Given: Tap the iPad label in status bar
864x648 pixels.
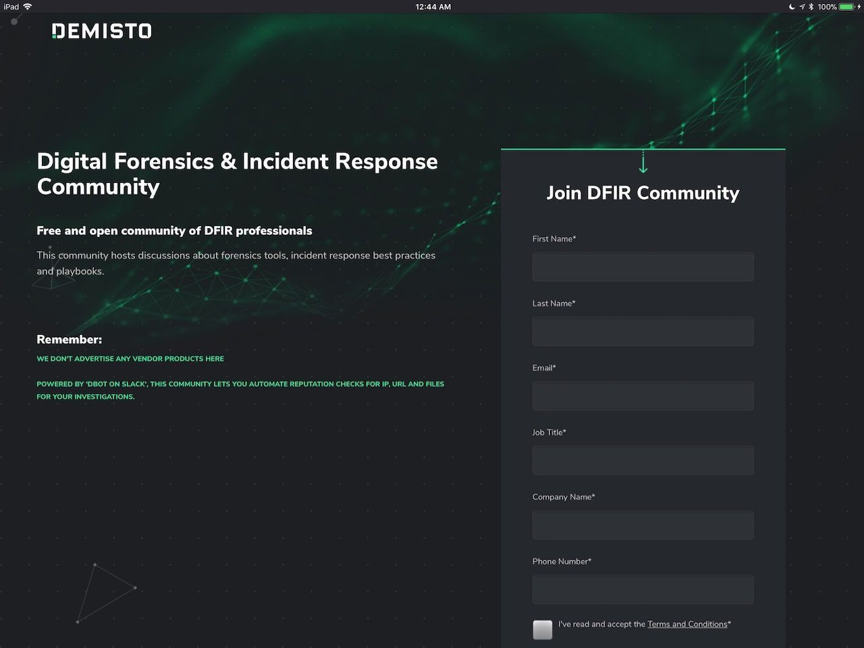Looking at the screenshot, I should point(11,7).
